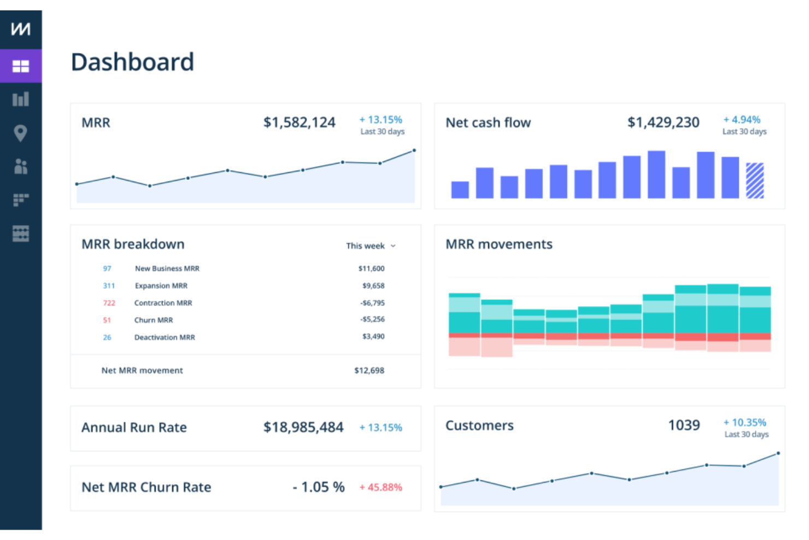Open the bar chart reports icon
Image resolution: width=809 pixels, height=540 pixels.
point(21,99)
